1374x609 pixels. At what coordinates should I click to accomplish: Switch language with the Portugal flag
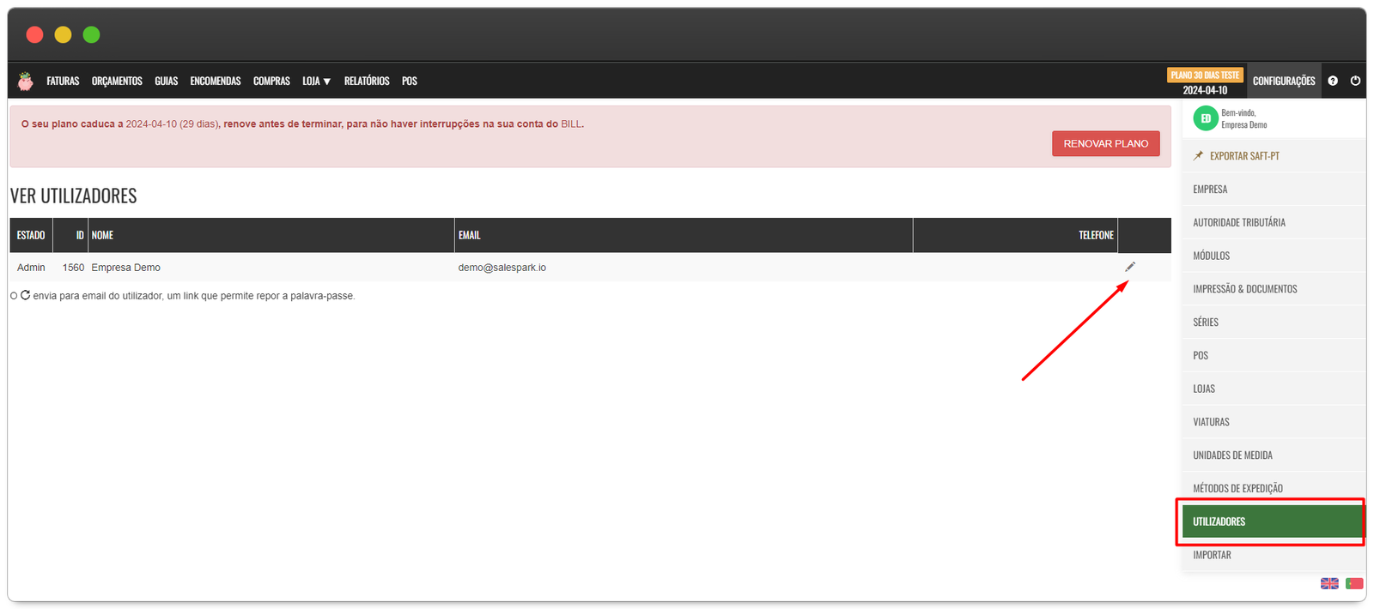pos(1354,583)
